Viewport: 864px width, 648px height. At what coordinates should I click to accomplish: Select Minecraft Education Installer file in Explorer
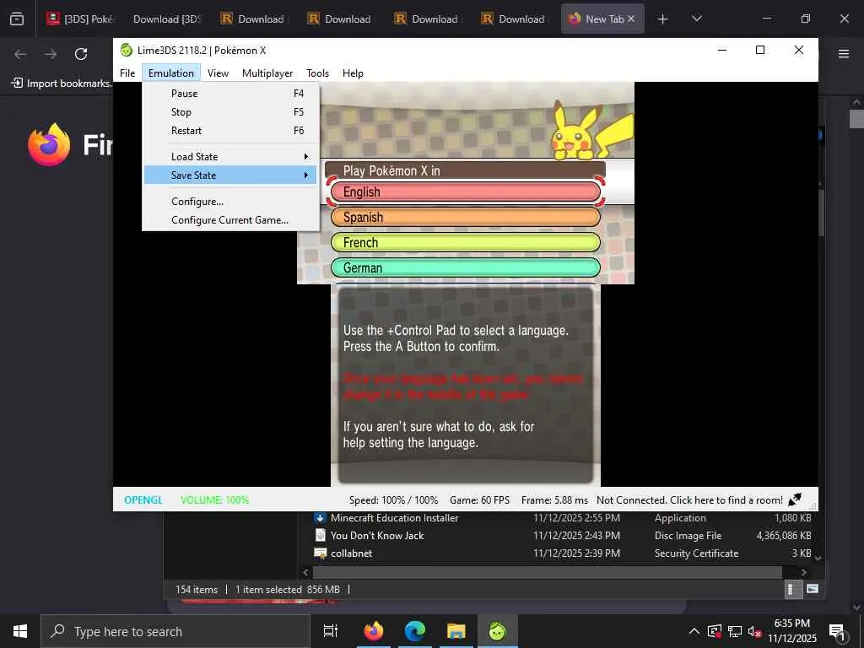[395, 518]
